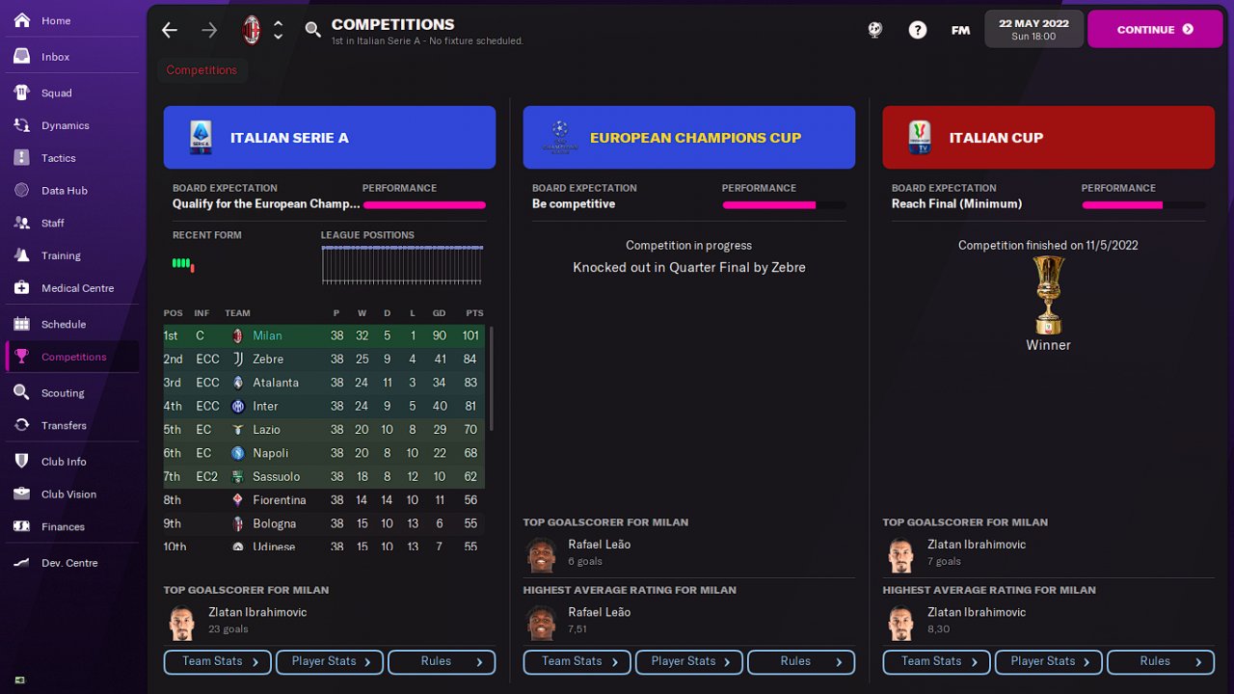Click the Italian Serie A logo

pos(201,138)
